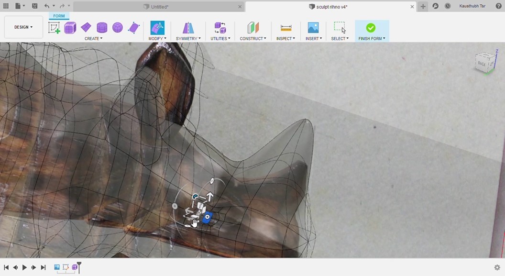Click the Construct plane tool icon
Image resolution: width=505 pixels, height=276 pixels.
click(x=253, y=28)
